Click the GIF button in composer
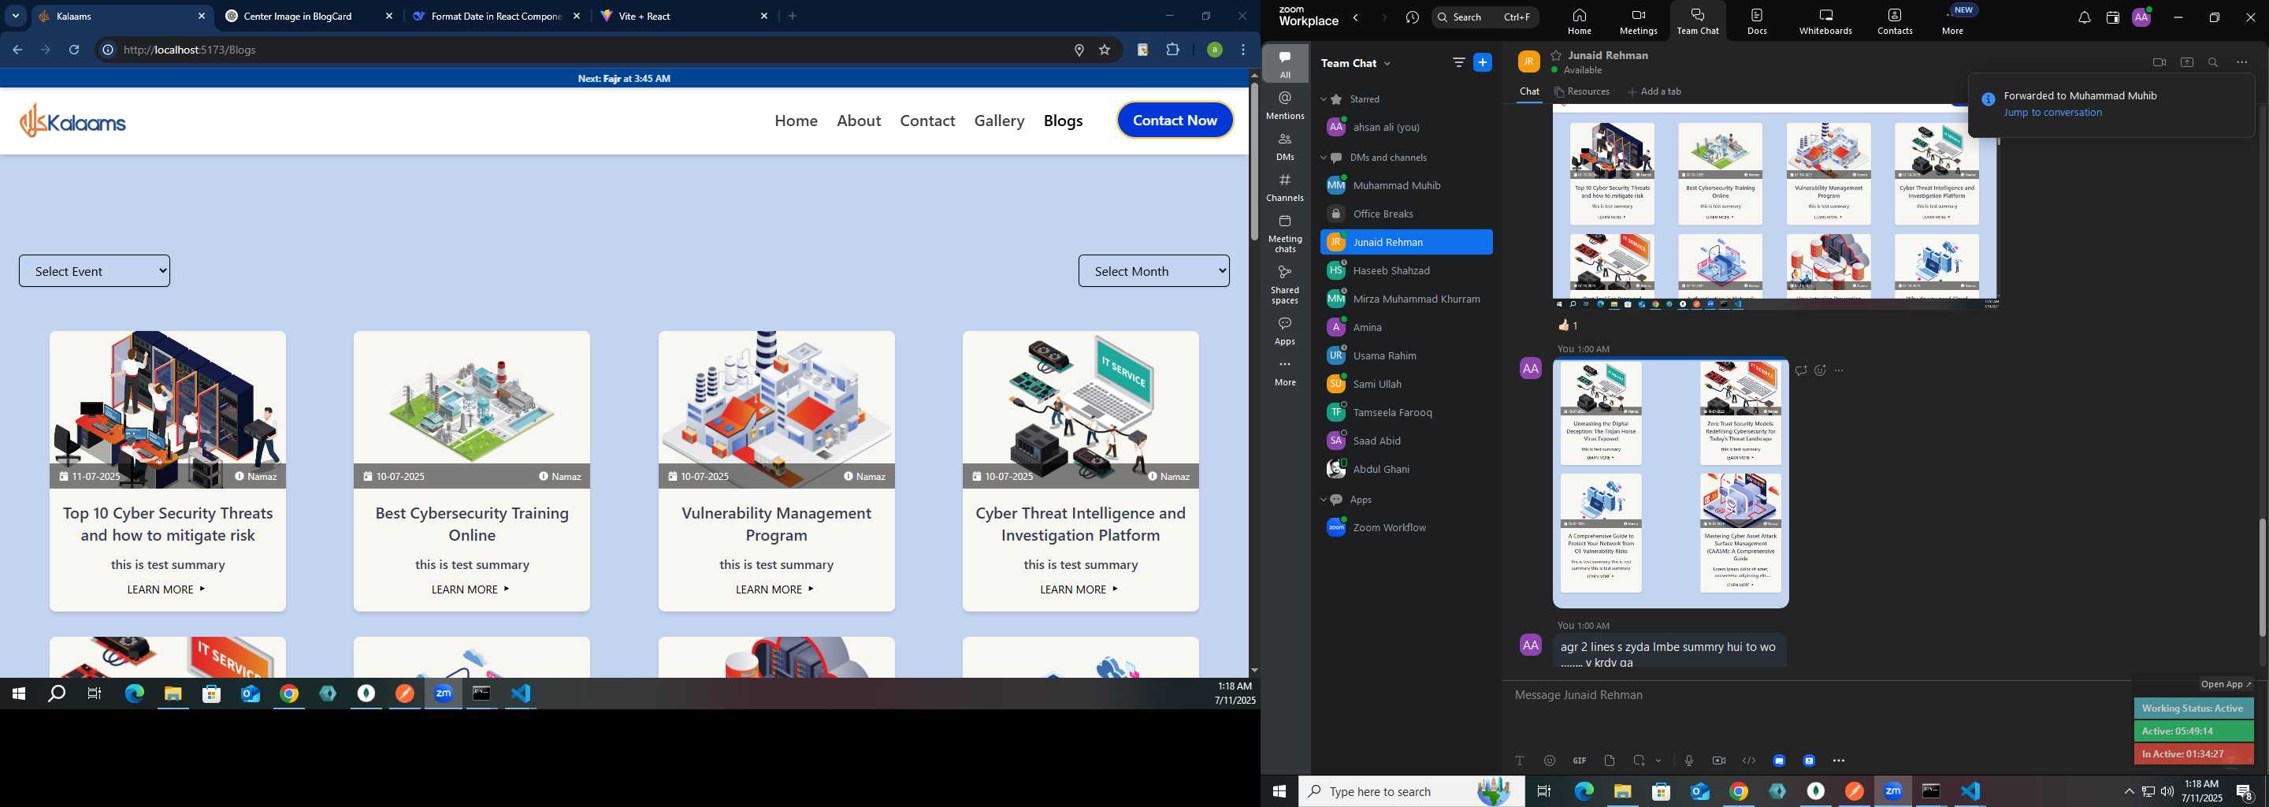The image size is (2269, 807). point(1580,761)
